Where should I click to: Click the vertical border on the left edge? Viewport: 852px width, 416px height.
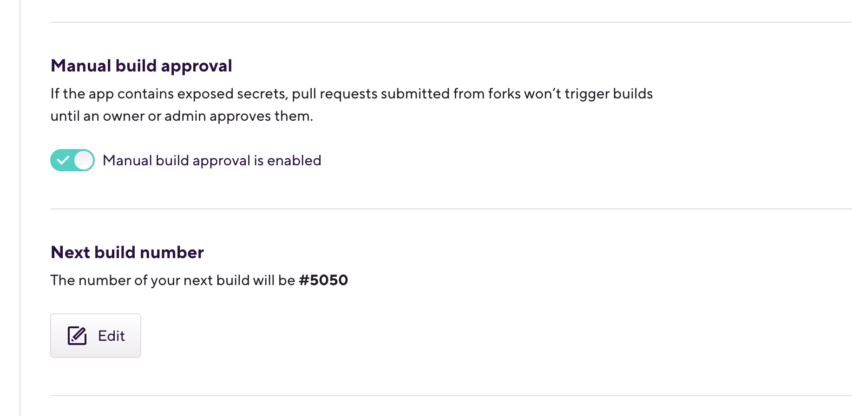[19, 208]
